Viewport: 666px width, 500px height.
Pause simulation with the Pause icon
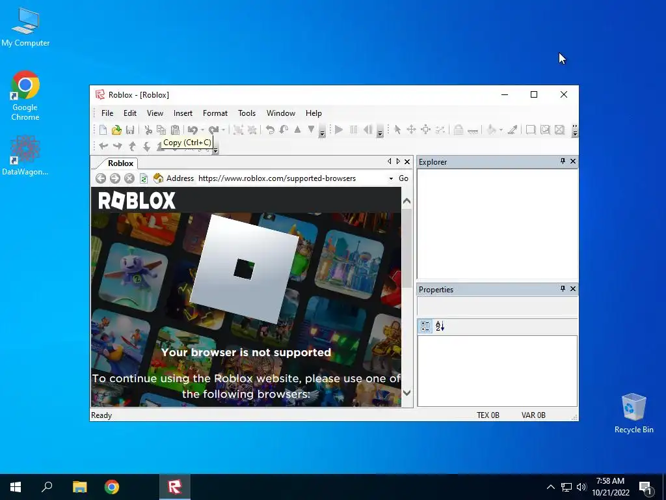click(x=353, y=130)
